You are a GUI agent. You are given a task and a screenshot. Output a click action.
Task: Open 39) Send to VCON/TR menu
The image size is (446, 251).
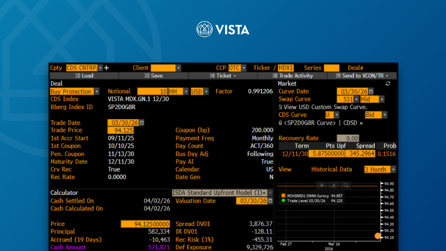362,76
